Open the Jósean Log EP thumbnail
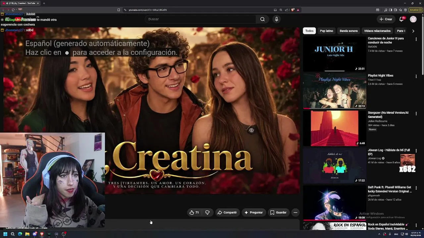The height and width of the screenshot is (238, 424). pyautogui.click(x=335, y=165)
